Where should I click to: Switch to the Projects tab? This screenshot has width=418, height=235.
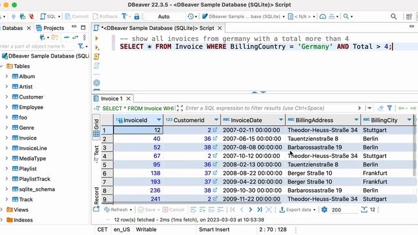(50, 28)
